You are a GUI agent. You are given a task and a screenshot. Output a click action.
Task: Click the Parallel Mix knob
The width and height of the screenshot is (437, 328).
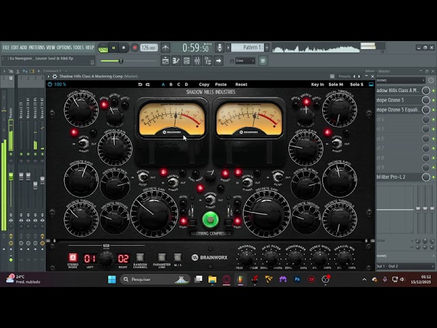pos(344,258)
